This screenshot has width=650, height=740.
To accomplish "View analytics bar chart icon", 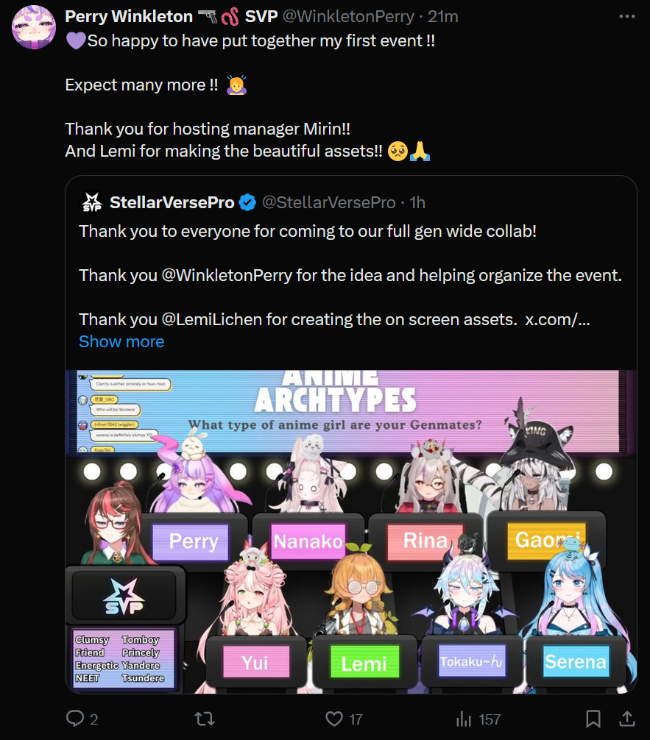I will coord(464,719).
